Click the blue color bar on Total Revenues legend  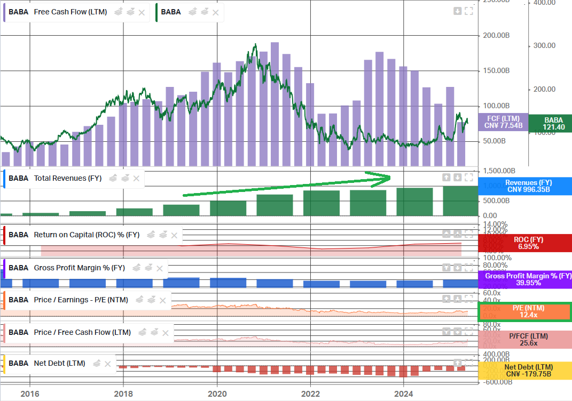(4, 179)
